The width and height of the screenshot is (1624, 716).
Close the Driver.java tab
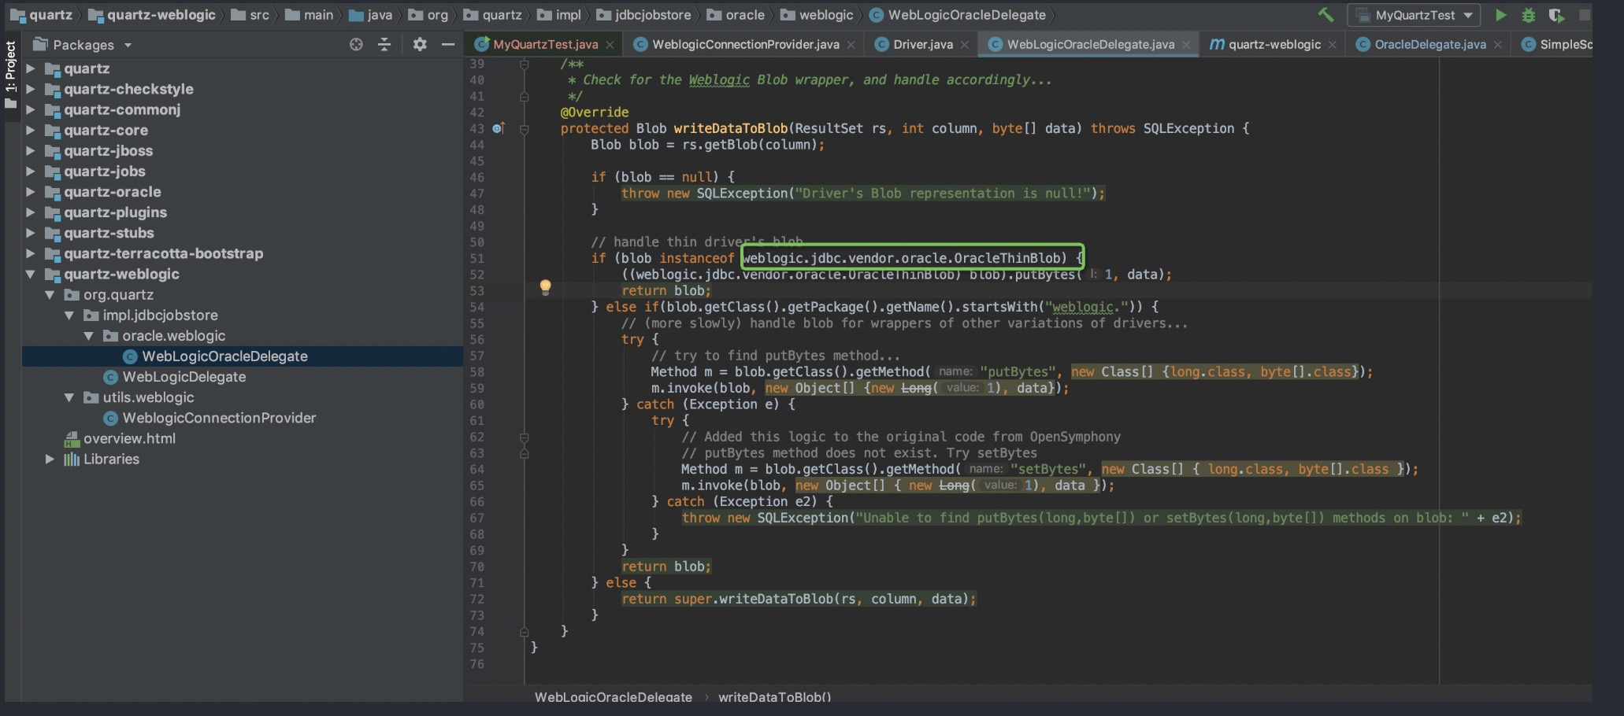click(964, 45)
